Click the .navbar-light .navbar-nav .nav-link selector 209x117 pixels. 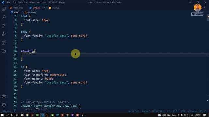[x=49, y=106]
